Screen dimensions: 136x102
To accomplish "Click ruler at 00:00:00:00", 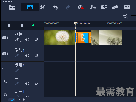I will 52,23.
